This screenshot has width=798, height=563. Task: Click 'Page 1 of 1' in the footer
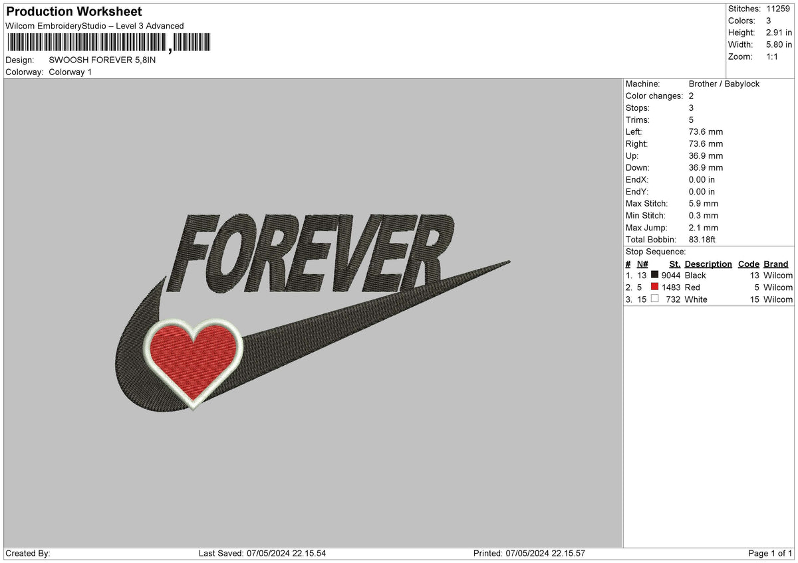tap(770, 554)
